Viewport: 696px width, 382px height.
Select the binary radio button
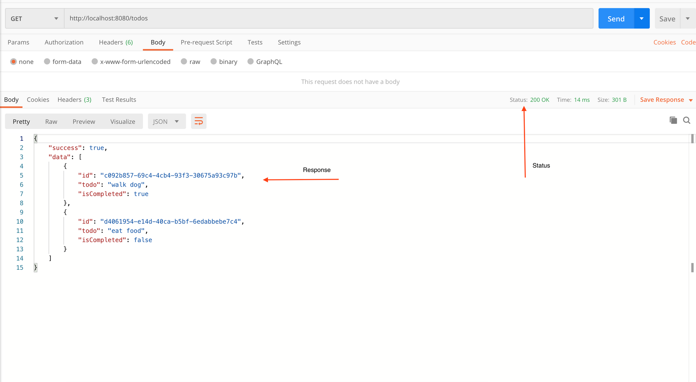[214, 62]
